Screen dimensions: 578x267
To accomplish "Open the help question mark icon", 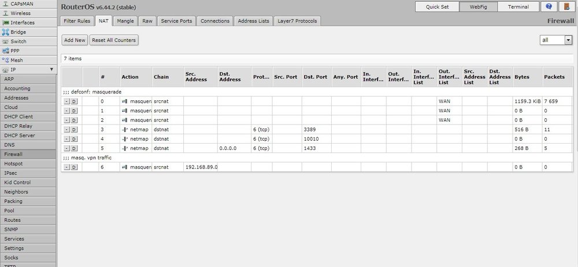I will coord(548,7).
